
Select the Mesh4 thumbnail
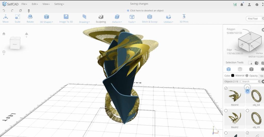[x=235, y=96]
